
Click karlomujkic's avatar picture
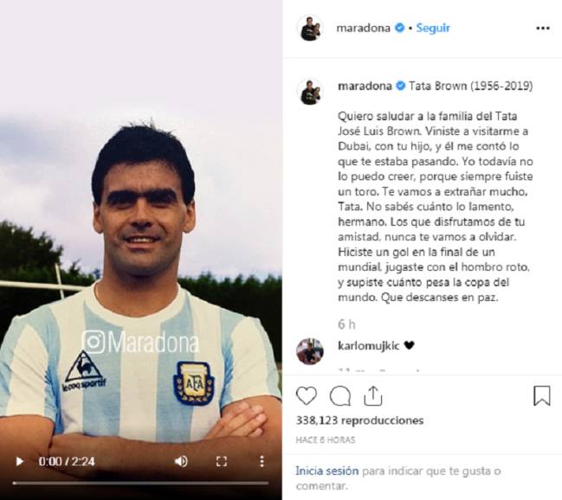tap(310, 351)
